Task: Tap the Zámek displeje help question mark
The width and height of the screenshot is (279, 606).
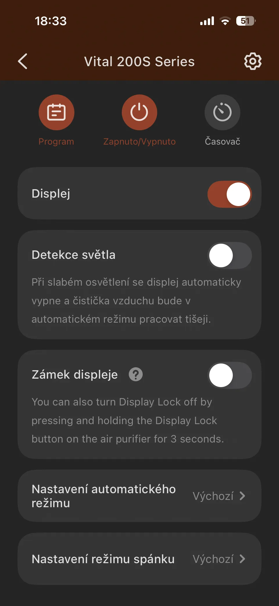Action: 136,375
